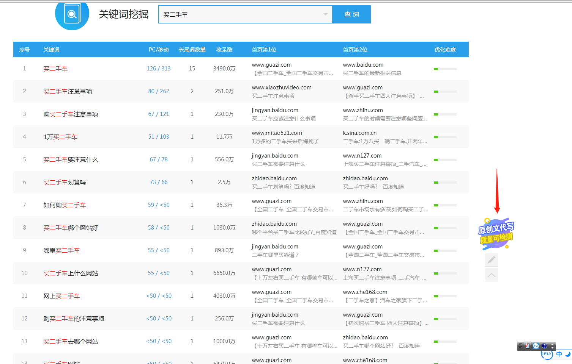572x364 pixels.
Task: Click the checklist document icon in language bar
Action: pyautogui.click(x=528, y=346)
